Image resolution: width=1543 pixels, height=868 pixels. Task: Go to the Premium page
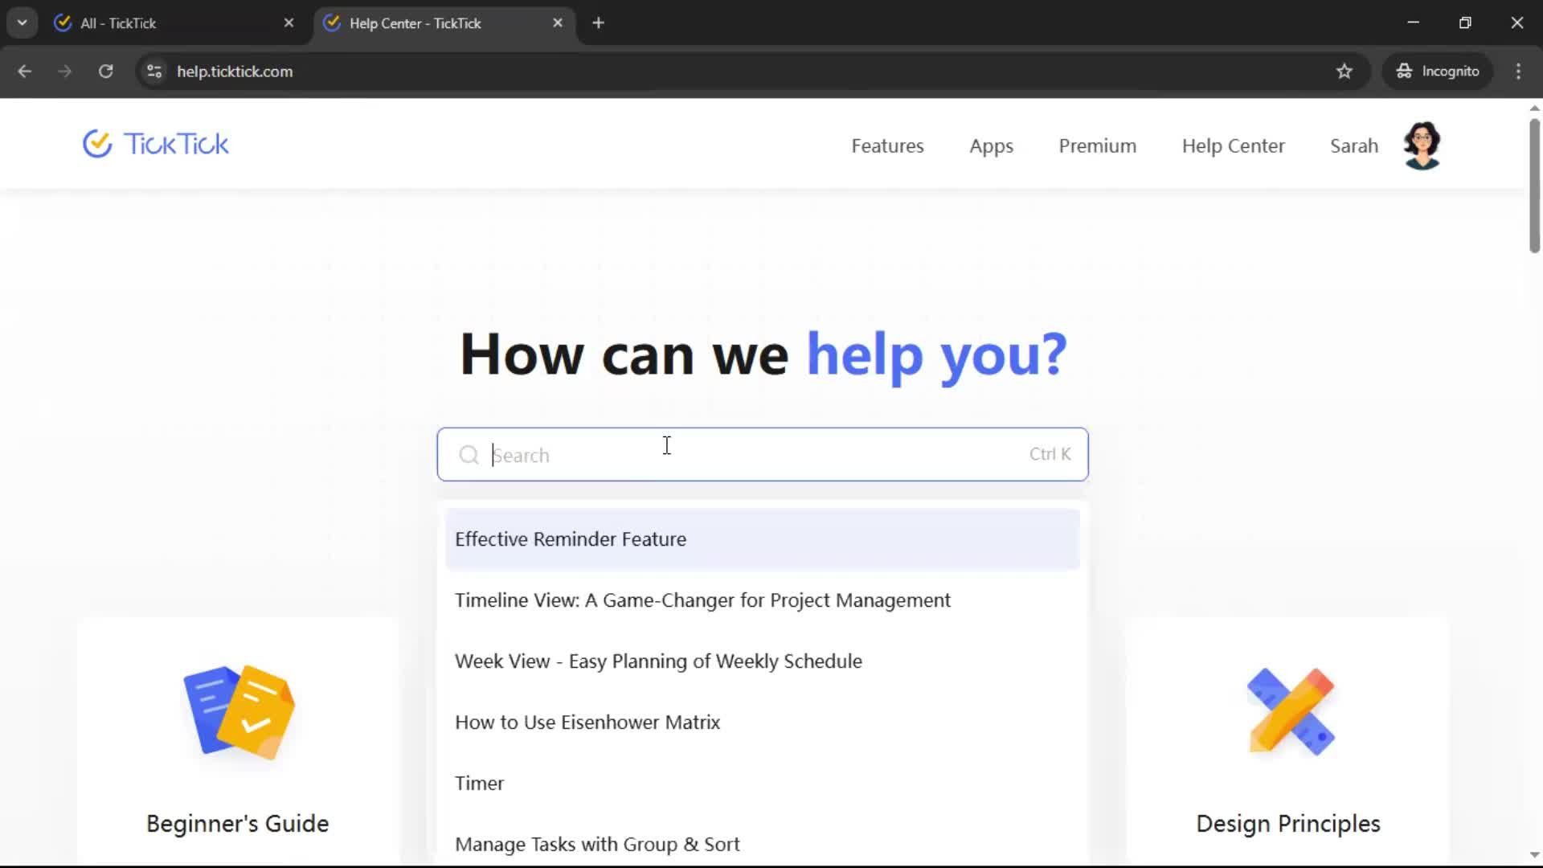click(x=1097, y=146)
